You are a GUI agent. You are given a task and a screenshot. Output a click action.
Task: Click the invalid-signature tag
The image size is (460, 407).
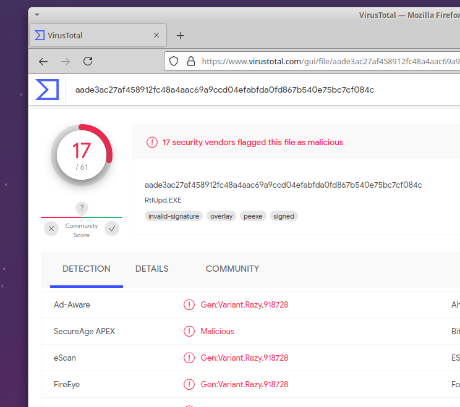(174, 216)
